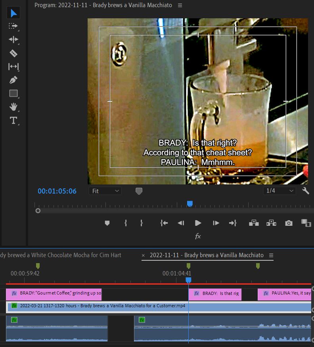Click the timeline marker above the playhead
This screenshot has height=347, width=314.
[188, 266]
